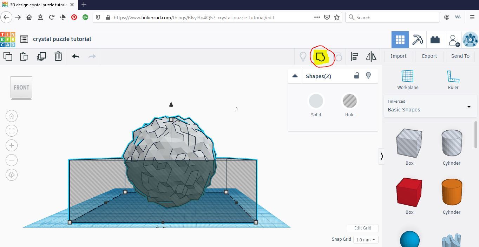479x247 pixels.
Task: Click the Tinkercad logo
Action: 8,39
